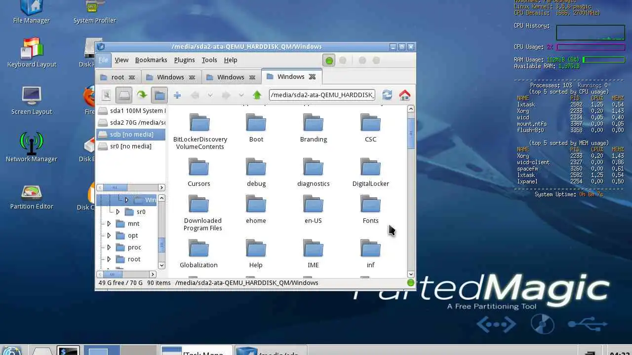Go back with the left arrow button
The height and width of the screenshot is (355, 632).
pos(195,95)
